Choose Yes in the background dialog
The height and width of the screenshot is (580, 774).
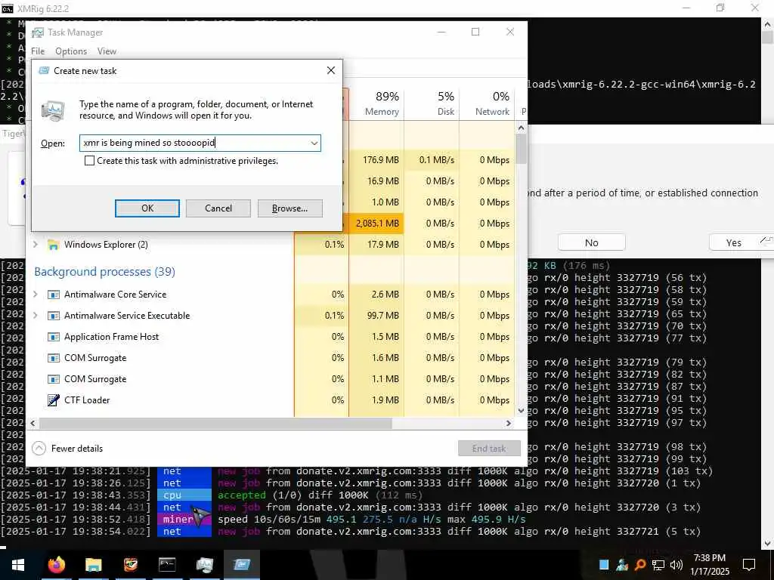coord(733,242)
